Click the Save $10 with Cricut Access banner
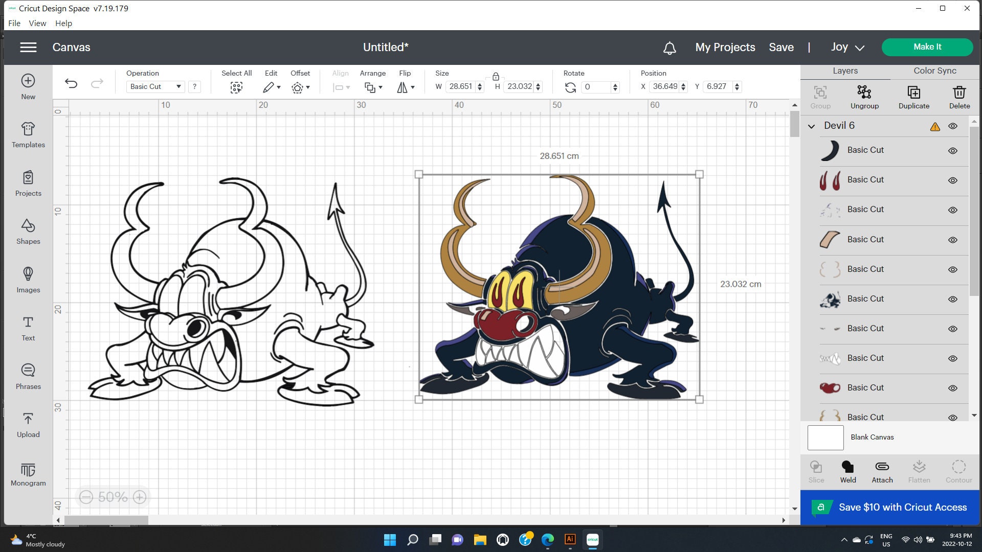 pyautogui.click(x=890, y=507)
